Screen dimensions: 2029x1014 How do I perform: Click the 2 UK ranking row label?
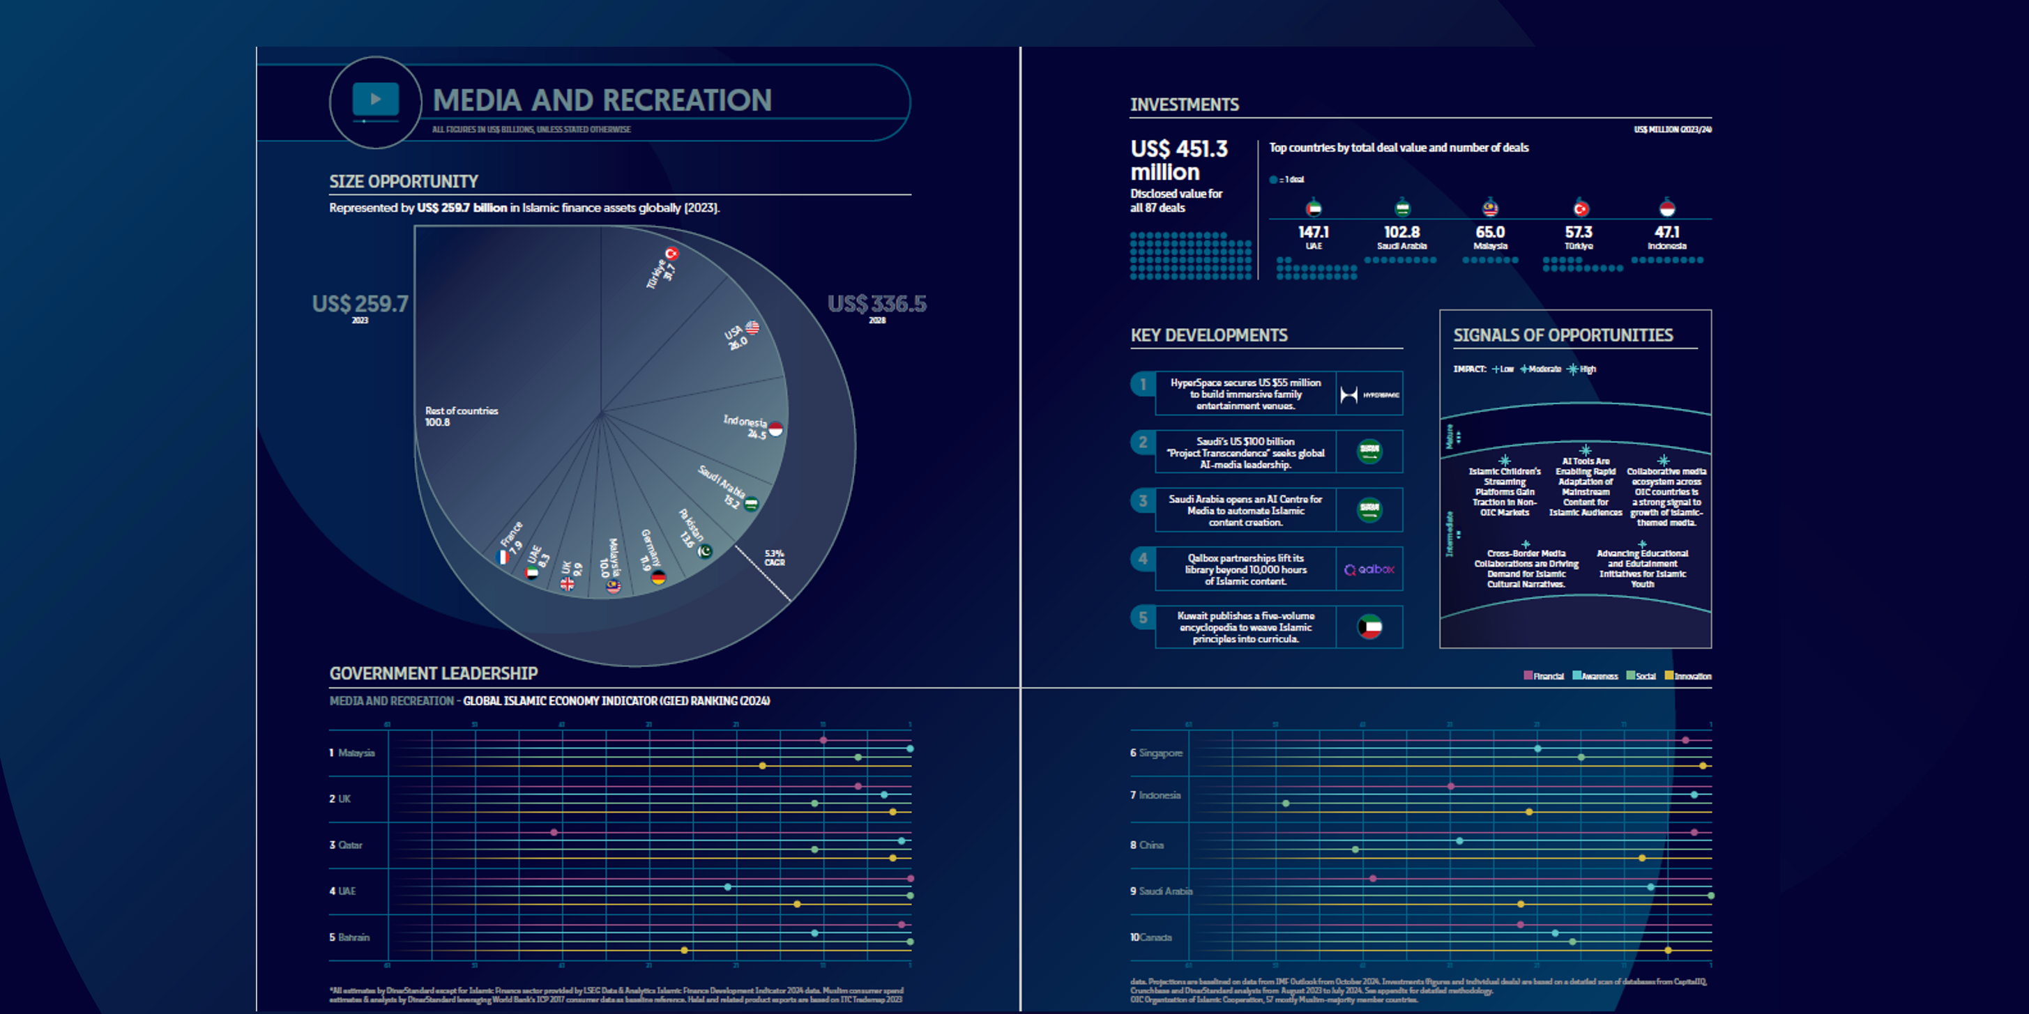click(340, 798)
